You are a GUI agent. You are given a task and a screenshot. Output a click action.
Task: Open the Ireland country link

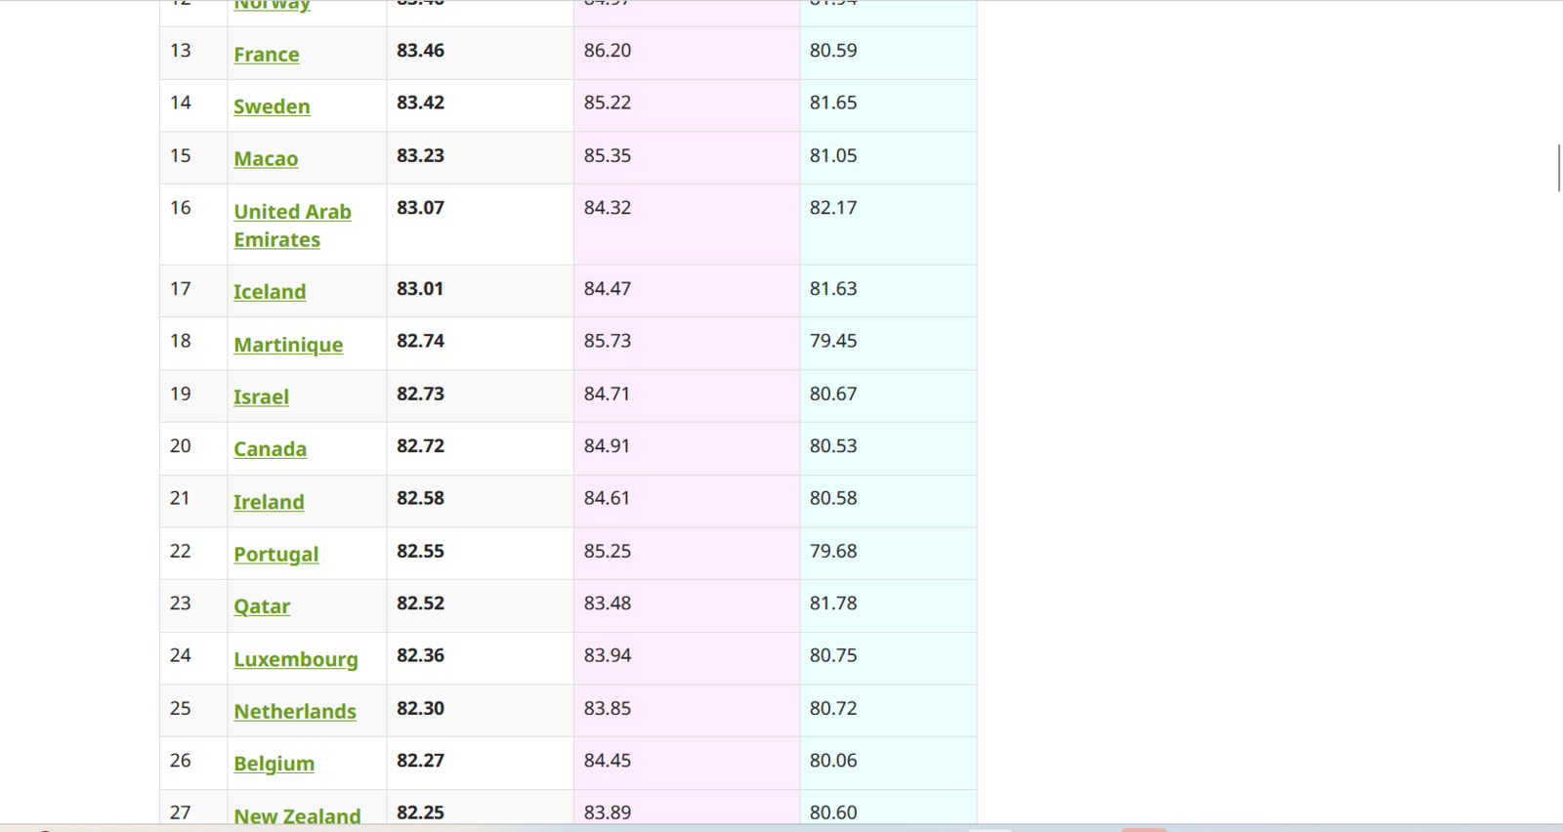[269, 502]
